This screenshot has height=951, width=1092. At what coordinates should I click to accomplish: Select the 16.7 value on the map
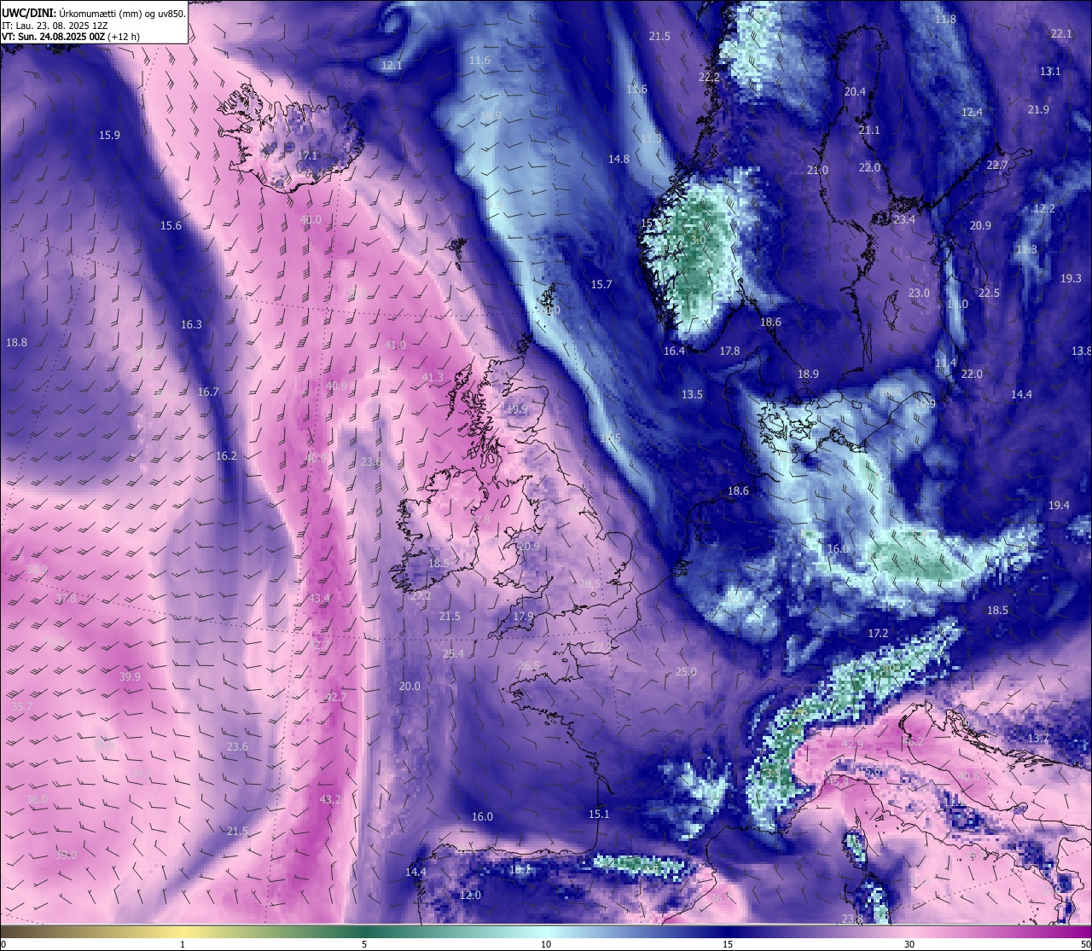[208, 391]
